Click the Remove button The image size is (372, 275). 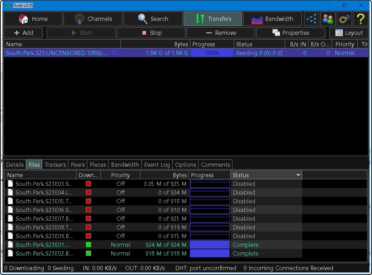pos(221,33)
